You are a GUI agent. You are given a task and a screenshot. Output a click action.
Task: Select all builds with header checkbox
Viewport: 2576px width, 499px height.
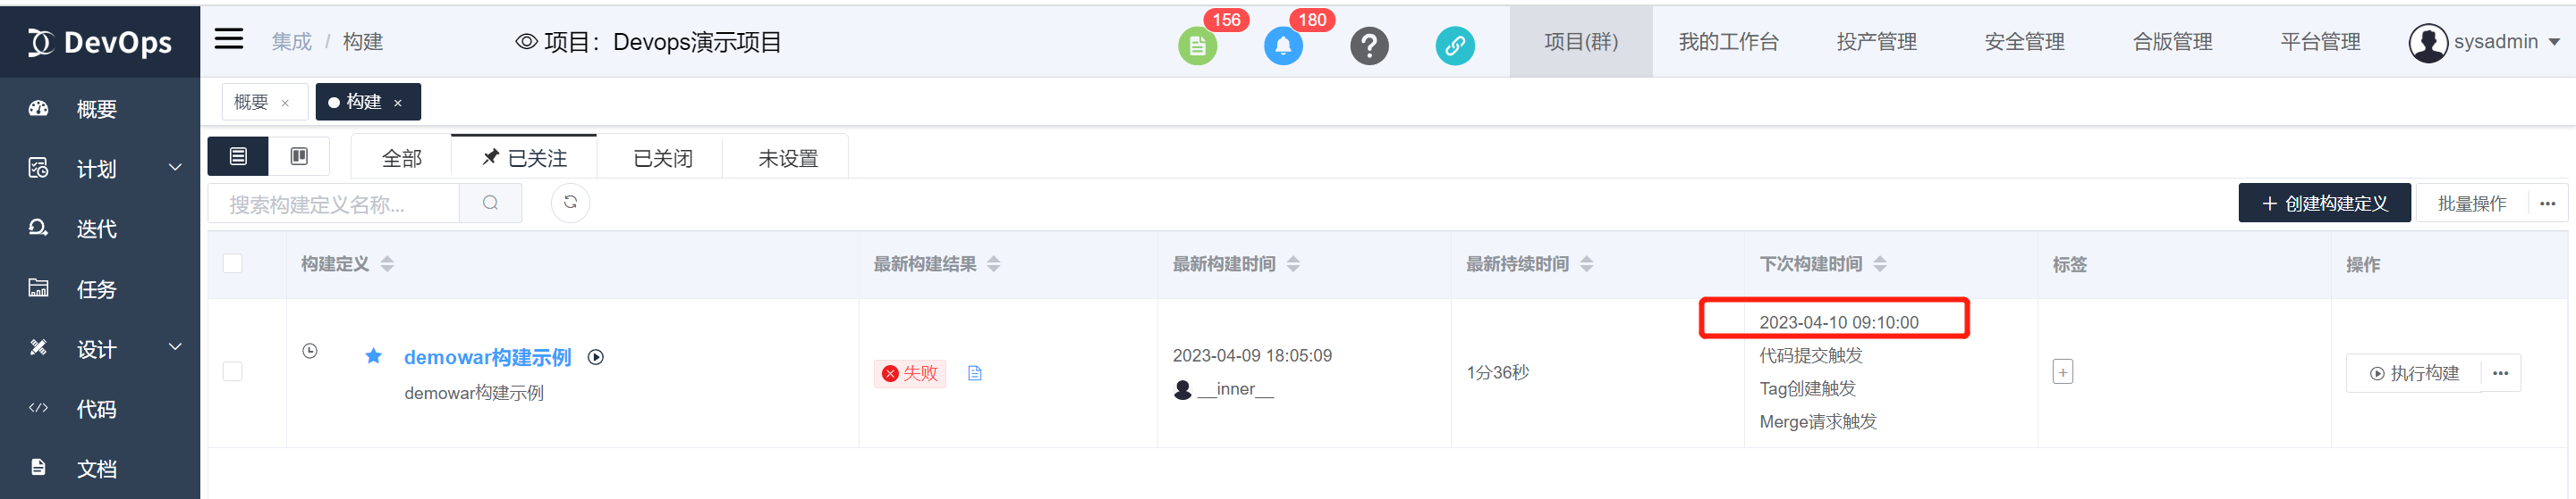click(233, 263)
